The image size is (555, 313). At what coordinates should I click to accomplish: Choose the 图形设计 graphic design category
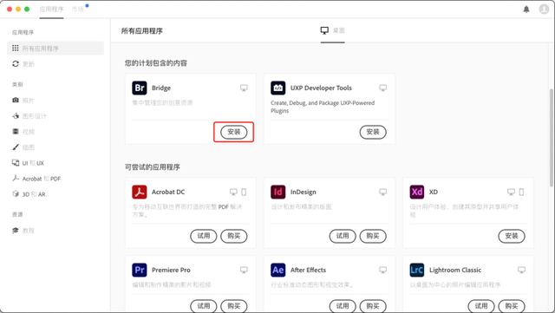pyautogui.click(x=29, y=116)
